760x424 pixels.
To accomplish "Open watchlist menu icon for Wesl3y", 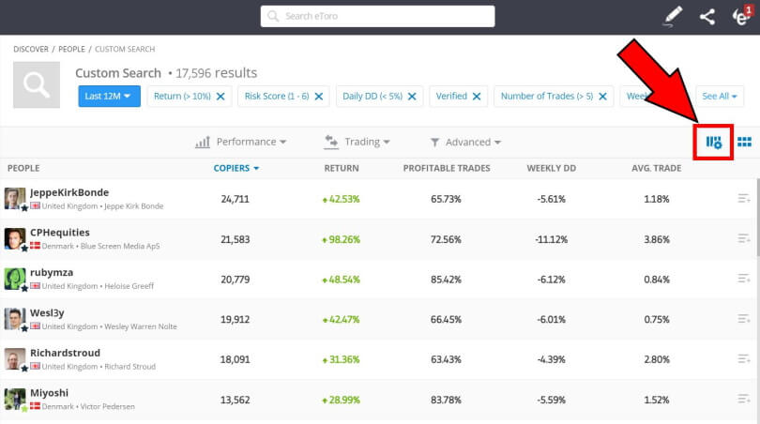I will (744, 319).
